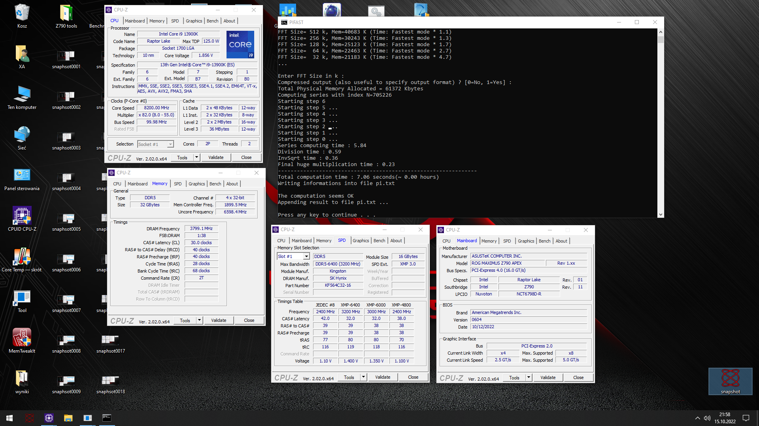
Task: Switch to Bench tab in top CPU-Z window
Action: (212, 21)
